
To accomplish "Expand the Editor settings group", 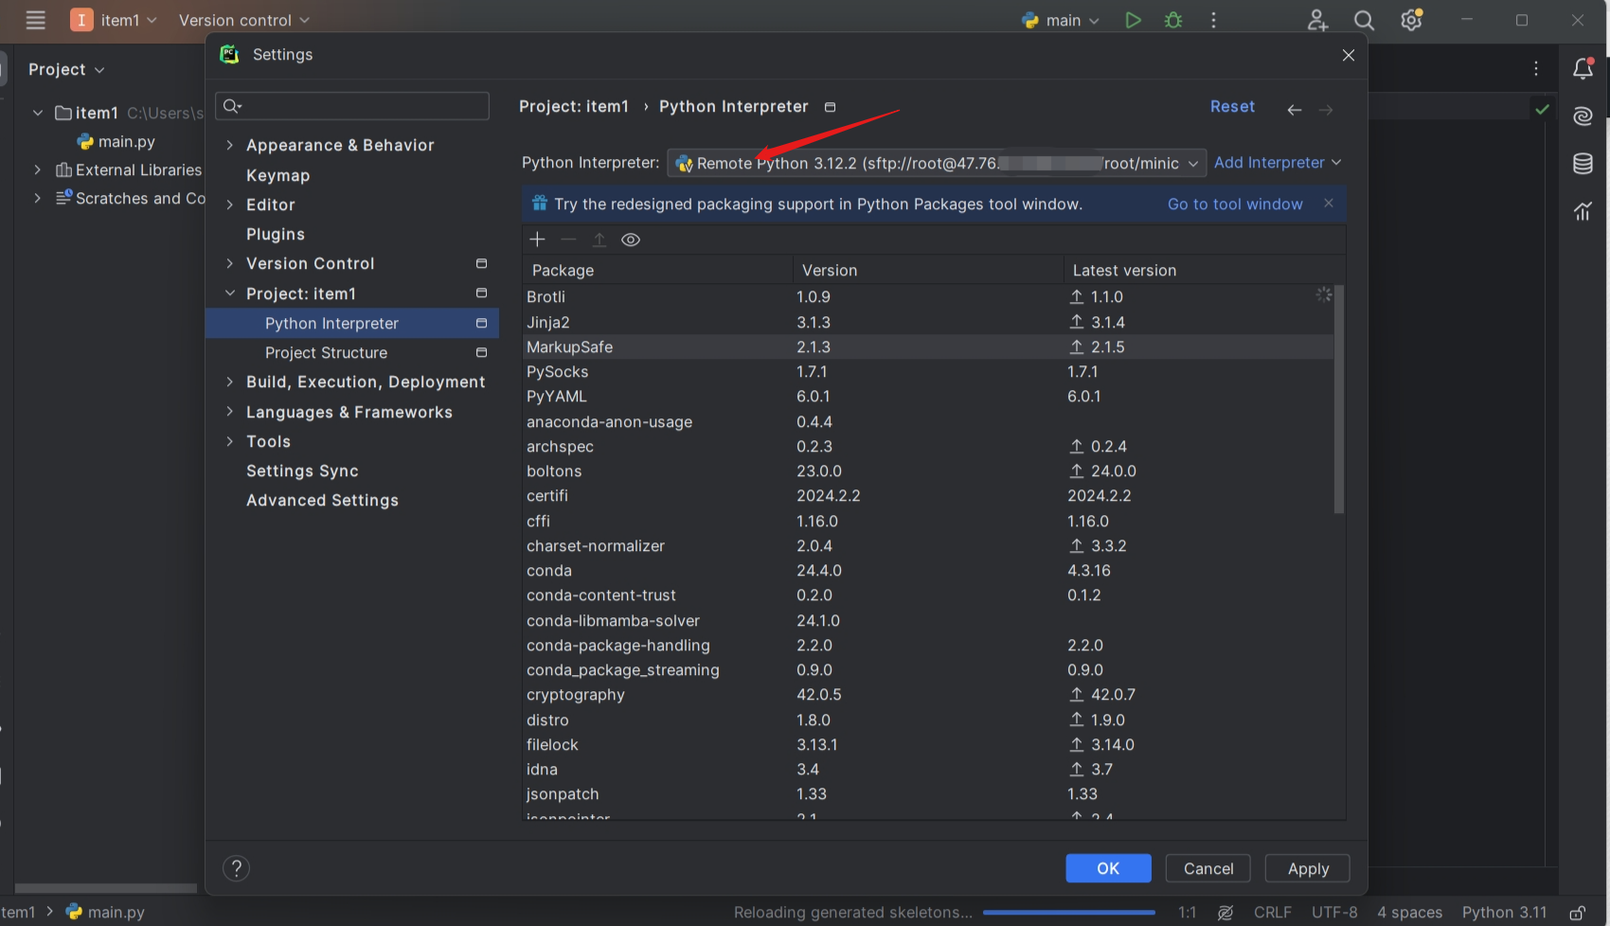I will pyautogui.click(x=229, y=205).
